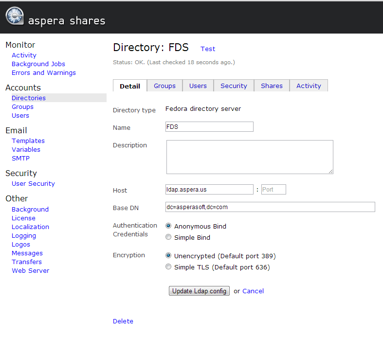Select the Anonymous Bind radio button
The height and width of the screenshot is (337, 383).
[168, 226]
